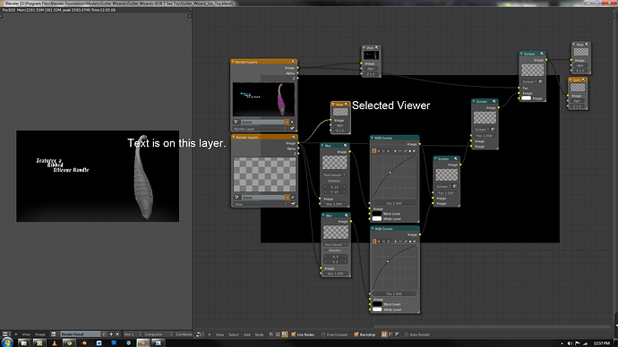Open curve tools wrench in upper RGB Curves
The width and height of the screenshot is (618, 347).
405,151
